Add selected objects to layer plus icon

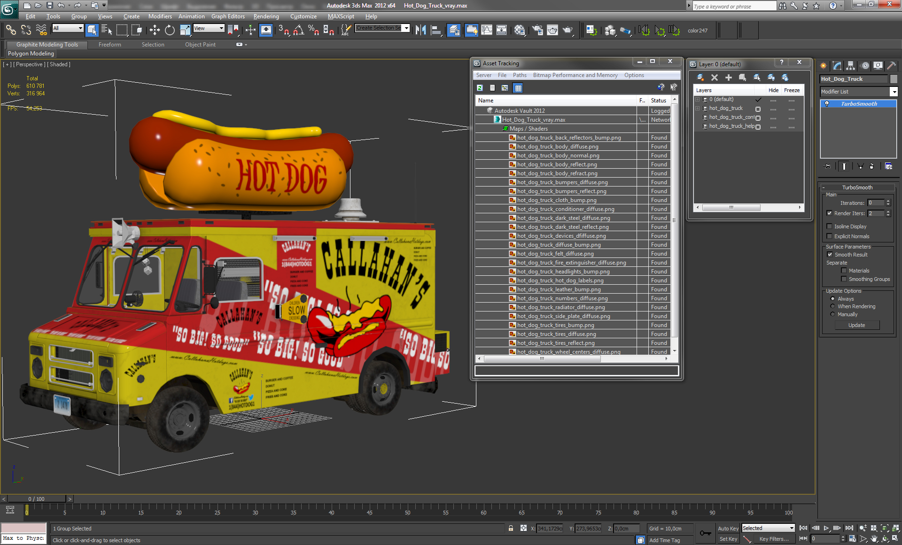pos(729,77)
